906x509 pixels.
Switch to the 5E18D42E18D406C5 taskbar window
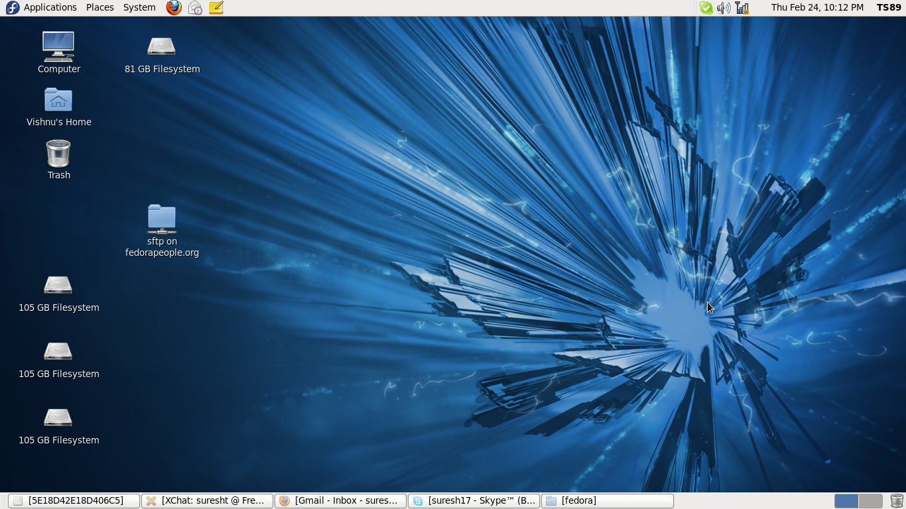[x=74, y=500]
